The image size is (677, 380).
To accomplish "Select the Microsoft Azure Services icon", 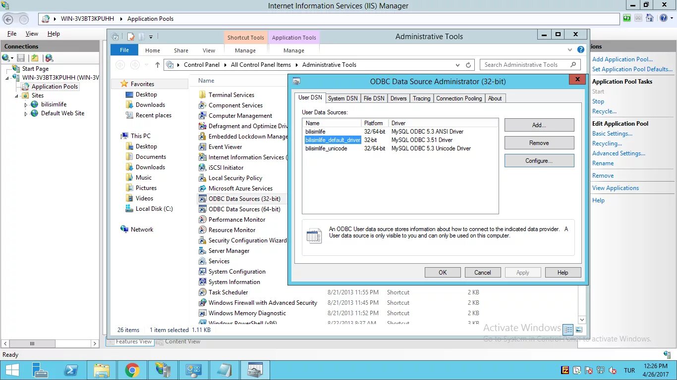I will [202, 189].
